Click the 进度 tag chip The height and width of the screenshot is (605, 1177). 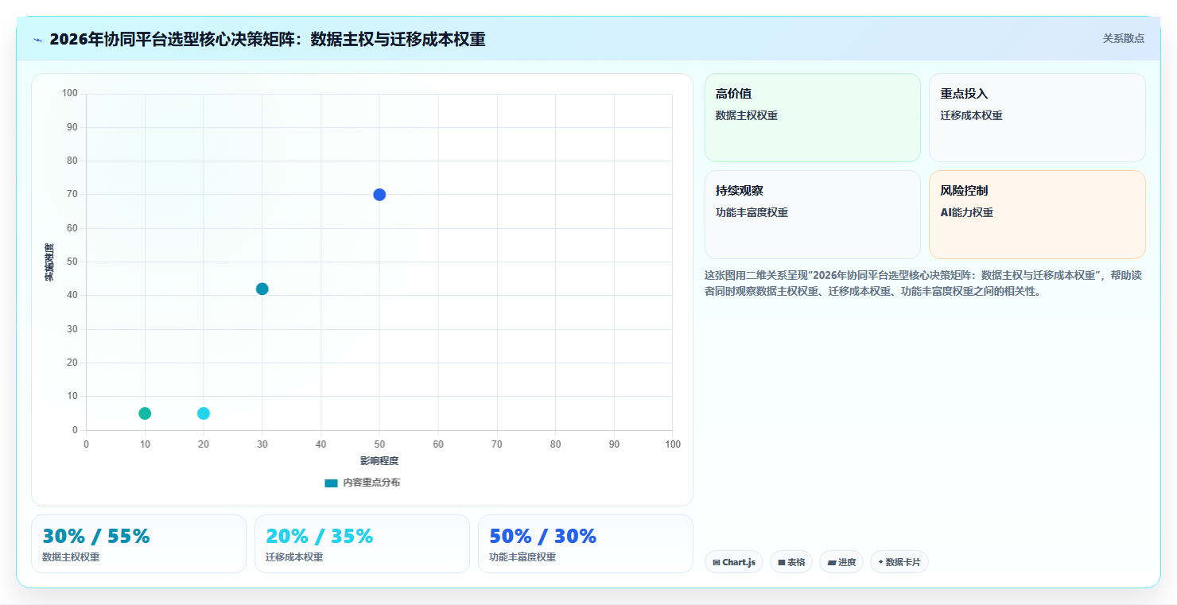(841, 562)
